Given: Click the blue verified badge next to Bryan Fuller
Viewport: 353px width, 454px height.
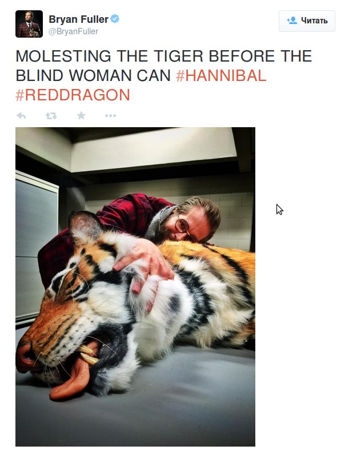Looking at the screenshot, I should click(x=115, y=19).
